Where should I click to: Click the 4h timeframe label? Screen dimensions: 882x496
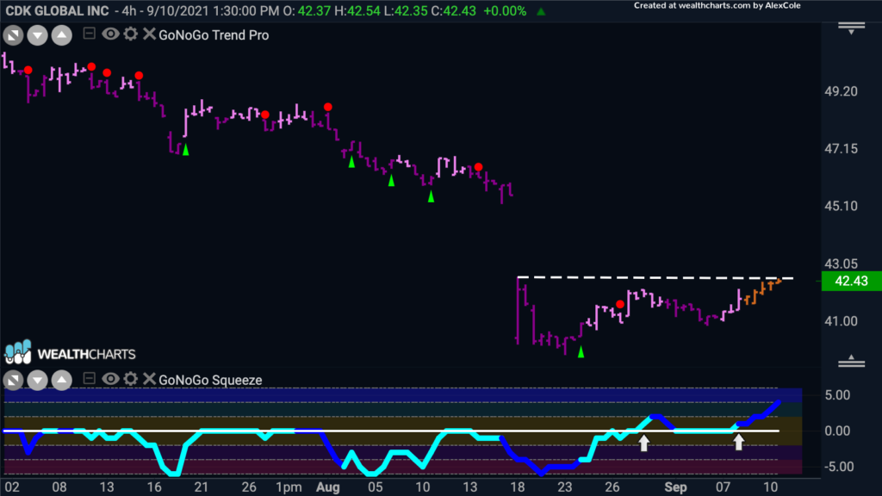click(129, 10)
